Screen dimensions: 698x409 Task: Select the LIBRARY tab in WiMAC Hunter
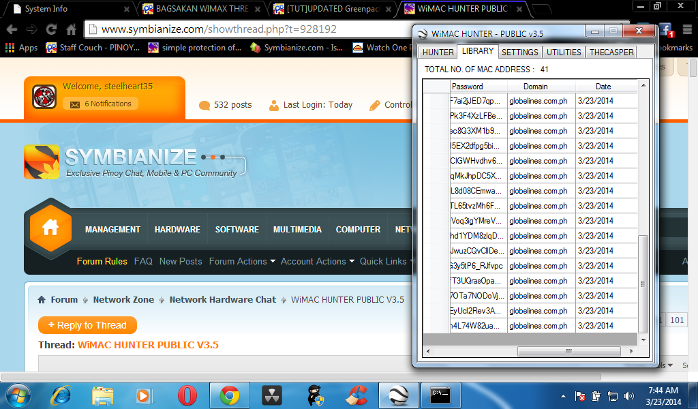(478, 51)
